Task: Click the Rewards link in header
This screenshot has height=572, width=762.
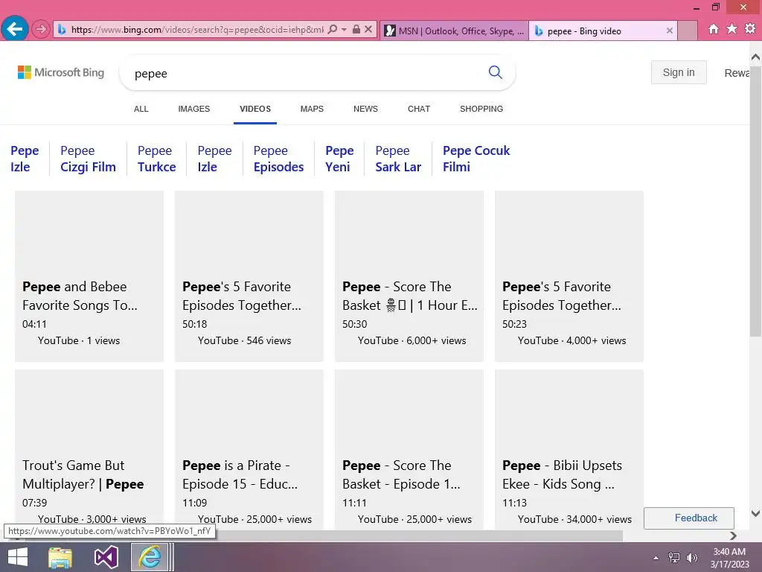Action: (737, 73)
